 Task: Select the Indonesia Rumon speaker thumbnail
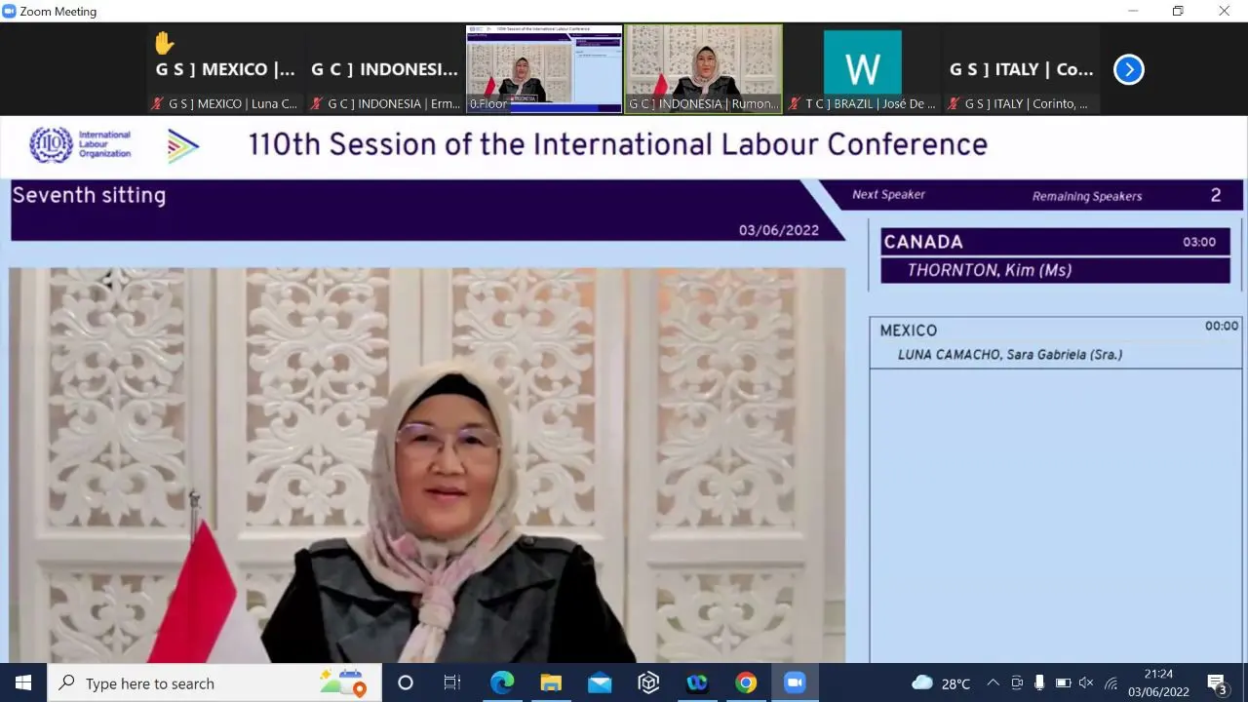coord(703,69)
